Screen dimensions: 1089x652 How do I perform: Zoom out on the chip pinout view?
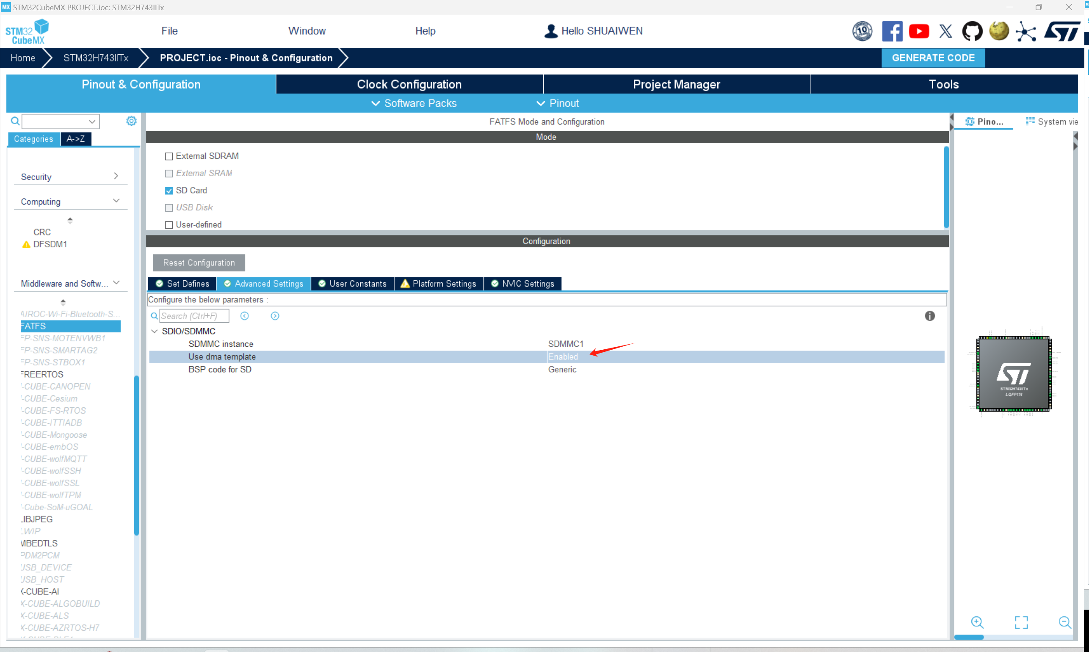tap(1064, 622)
